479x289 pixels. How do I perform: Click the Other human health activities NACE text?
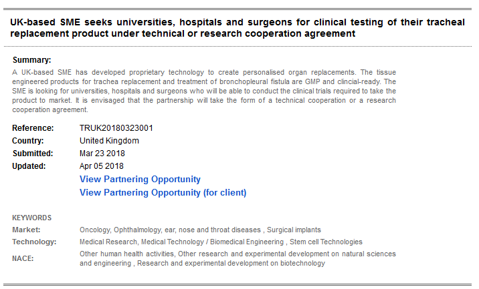[x=127, y=254]
